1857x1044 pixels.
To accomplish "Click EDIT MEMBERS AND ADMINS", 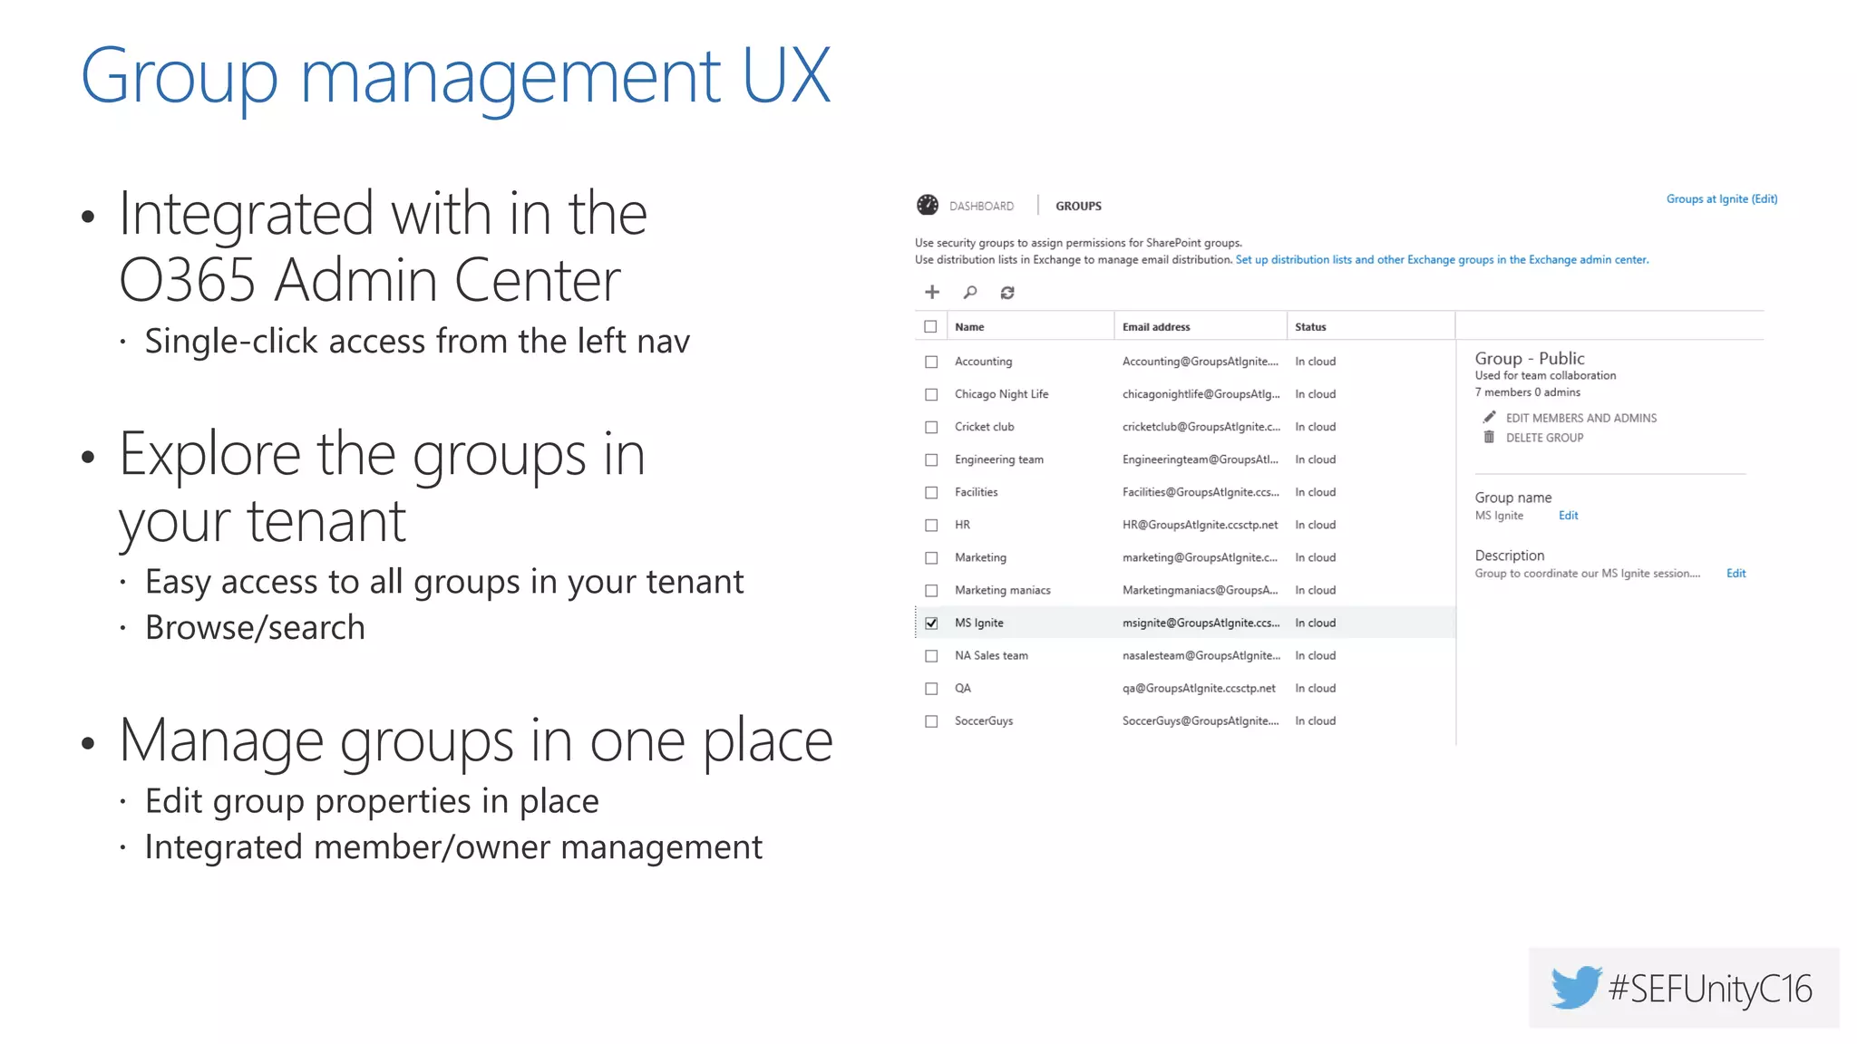I will [x=1580, y=418].
